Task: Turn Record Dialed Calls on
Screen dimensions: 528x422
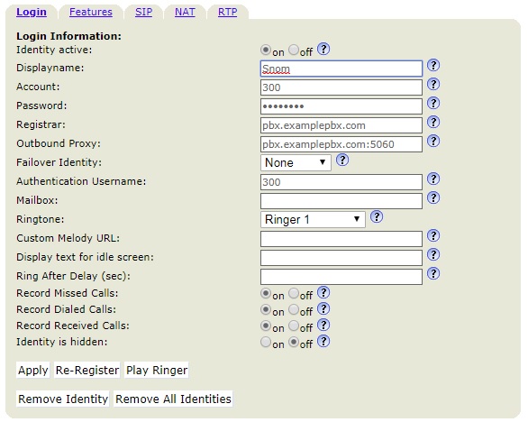Action: (266, 310)
